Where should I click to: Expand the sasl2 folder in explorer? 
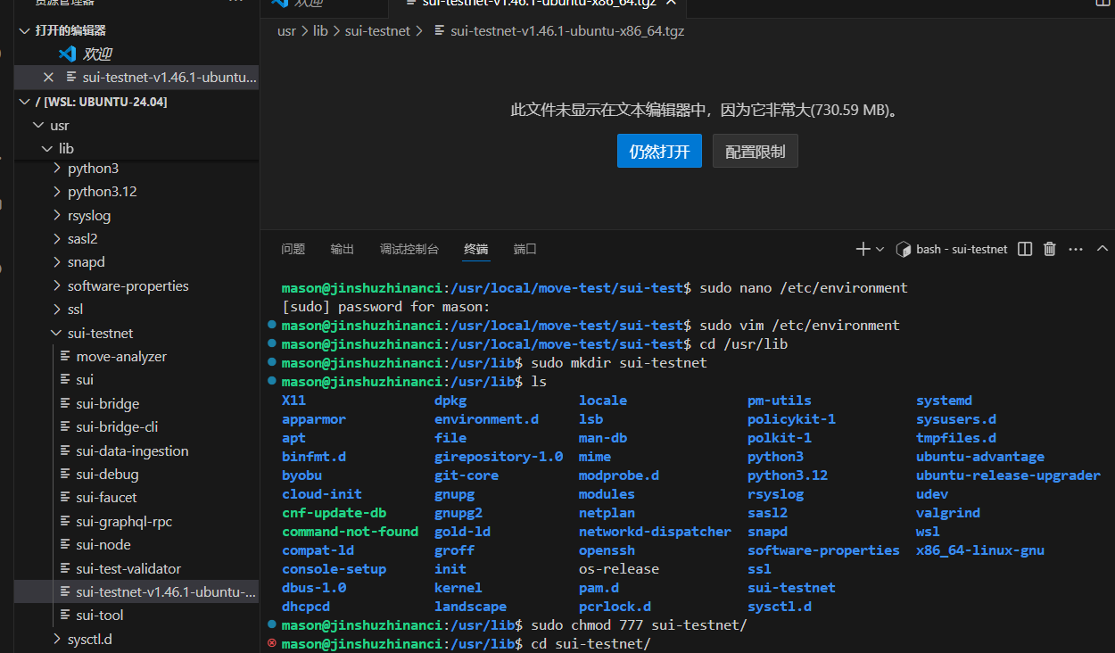coord(58,239)
